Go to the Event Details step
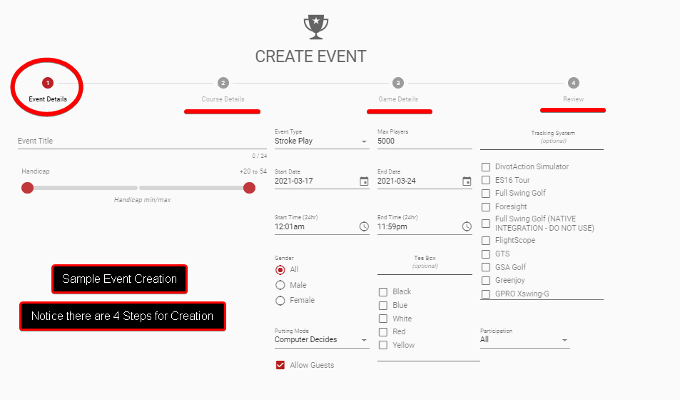 (48, 99)
